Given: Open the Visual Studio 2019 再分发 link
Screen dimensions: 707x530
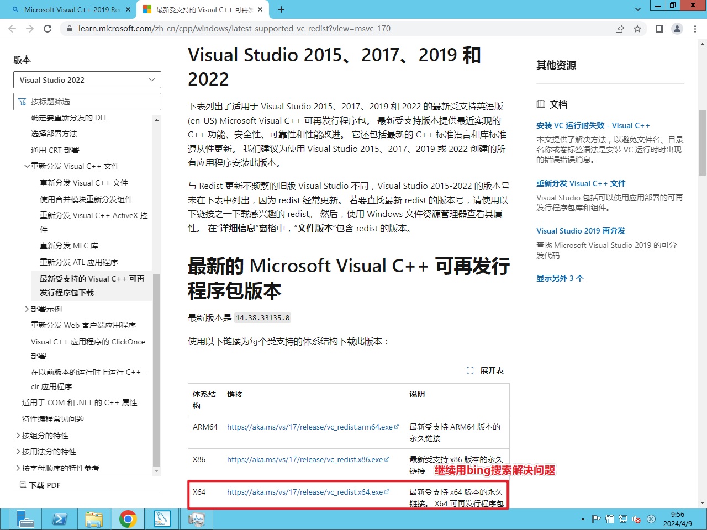Looking at the screenshot, I should [x=581, y=231].
